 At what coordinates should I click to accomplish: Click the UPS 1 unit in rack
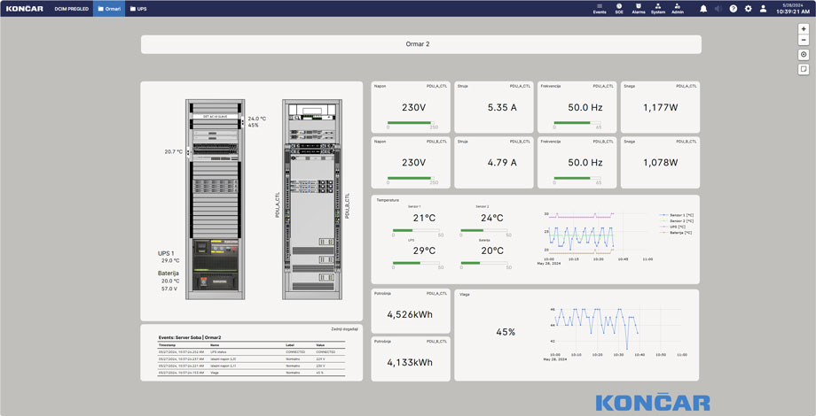click(x=215, y=255)
